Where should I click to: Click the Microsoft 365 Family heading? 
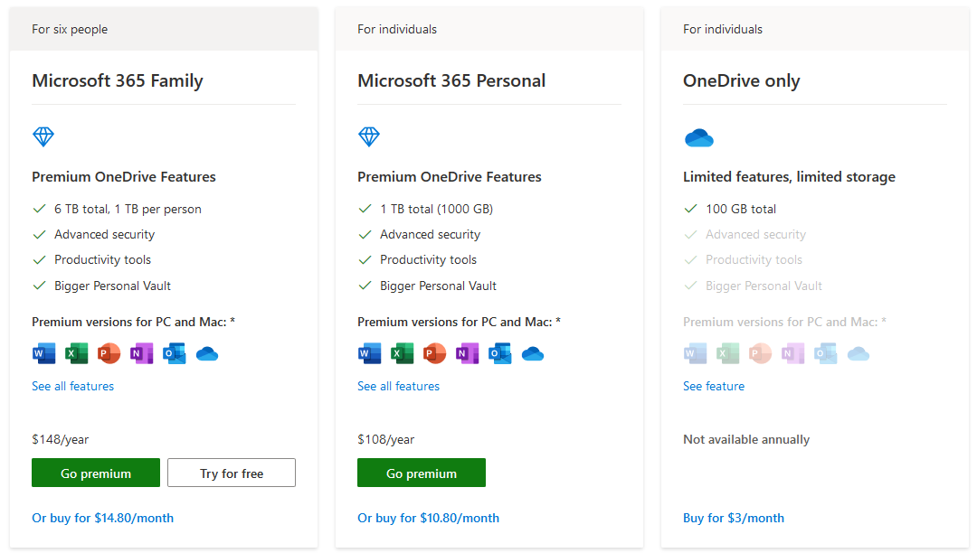coord(118,80)
